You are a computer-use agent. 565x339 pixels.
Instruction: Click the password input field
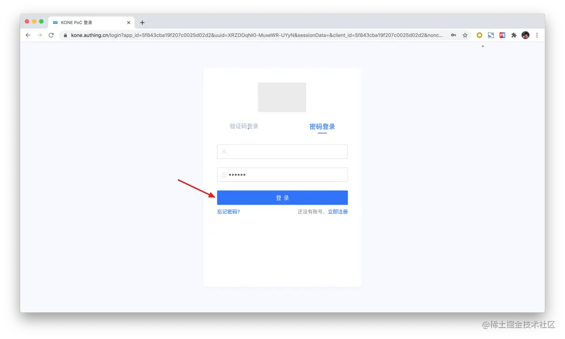pyautogui.click(x=282, y=175)
